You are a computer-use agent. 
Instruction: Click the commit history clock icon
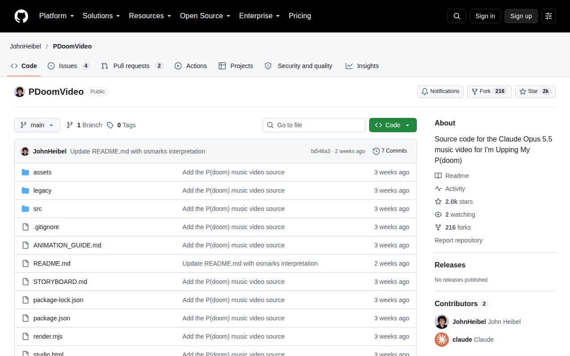(x=376, y=151)
